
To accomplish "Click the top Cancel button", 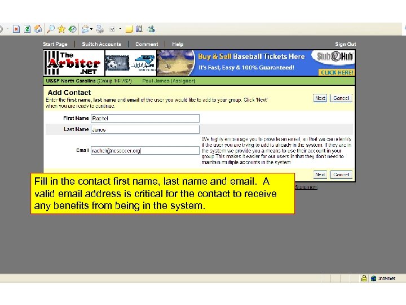I will [x=341, y=98].
